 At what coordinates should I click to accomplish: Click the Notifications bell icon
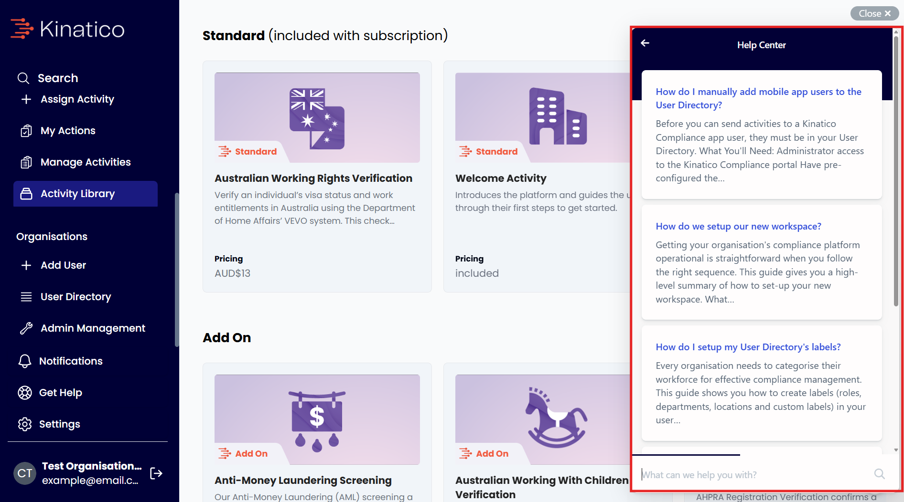[25, 361]
